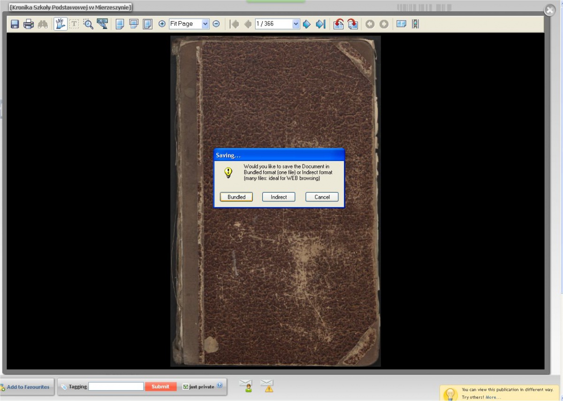Select the magnifier zoom tool

[88, 24]
